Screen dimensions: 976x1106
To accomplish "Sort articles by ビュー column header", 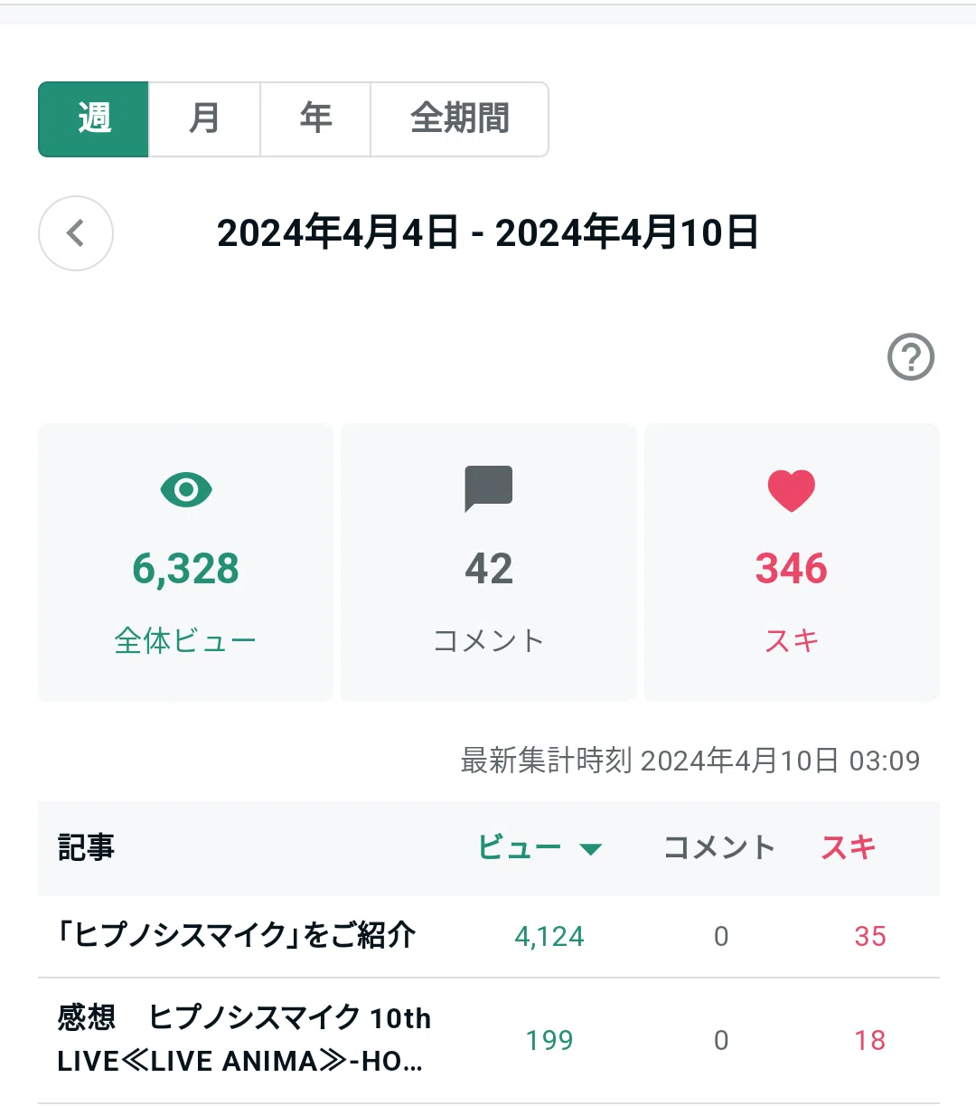I will (520, 847).
